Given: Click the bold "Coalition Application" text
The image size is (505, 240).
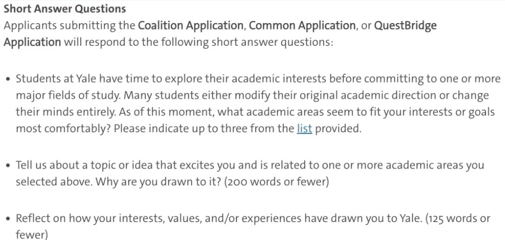Looking at the screenshot, I should point(191,25).
